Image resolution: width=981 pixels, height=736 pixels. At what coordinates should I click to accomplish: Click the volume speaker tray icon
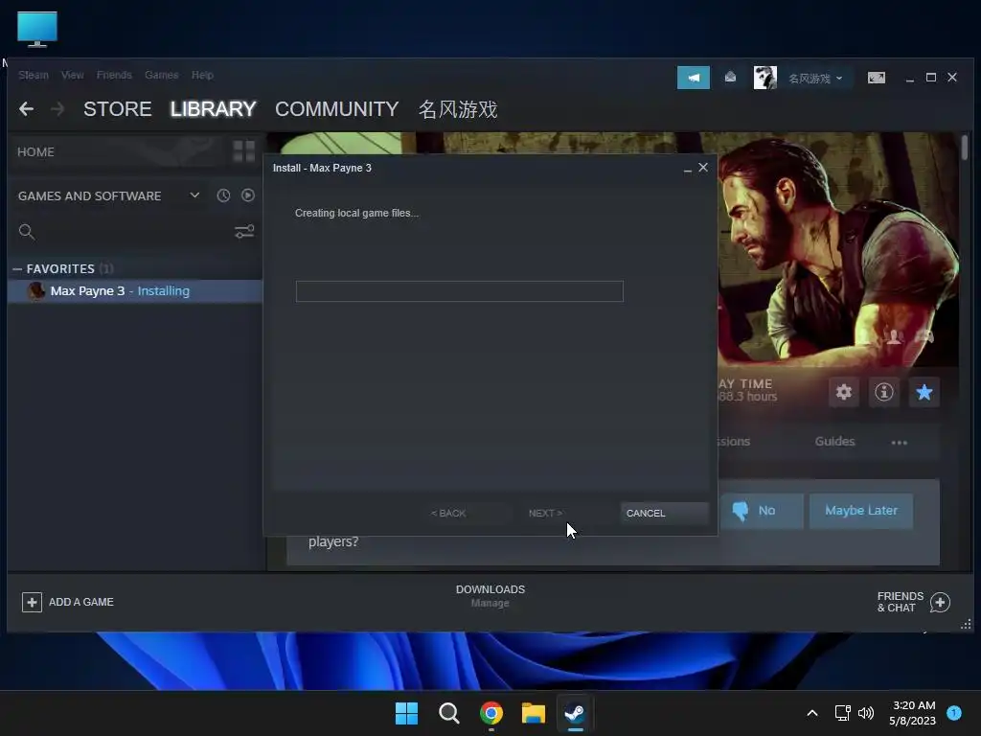click(866, 713)
